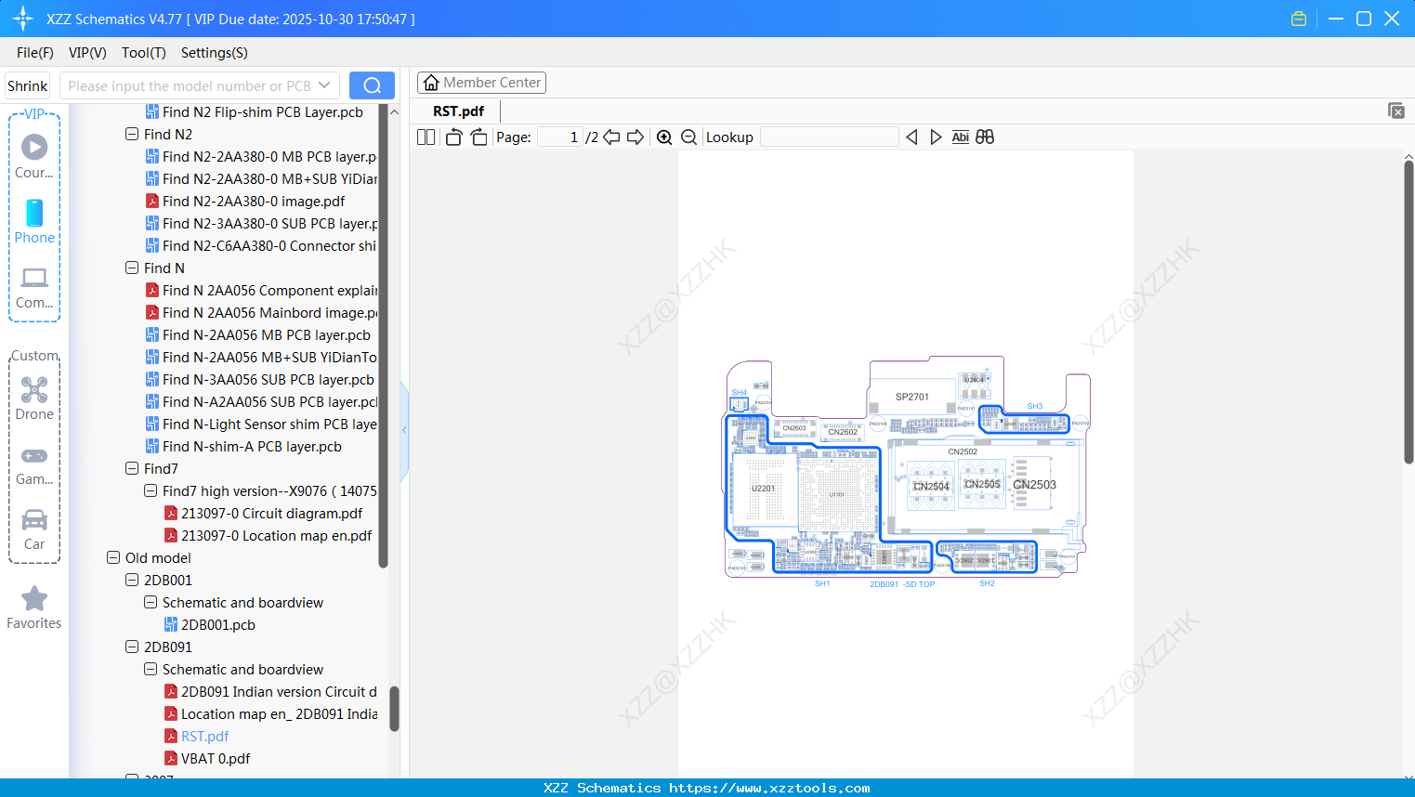Viewport: 1415px width, 797px height.
Task: Click the Shrink button
Action: point(28,85)
